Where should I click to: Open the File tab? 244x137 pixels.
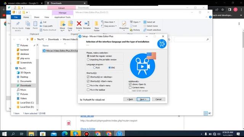(x=16, y=17)
